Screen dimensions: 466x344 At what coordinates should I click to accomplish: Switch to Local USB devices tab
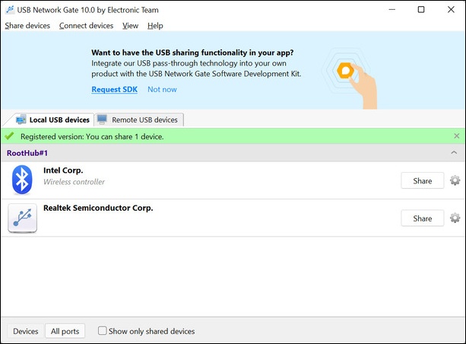52,119
